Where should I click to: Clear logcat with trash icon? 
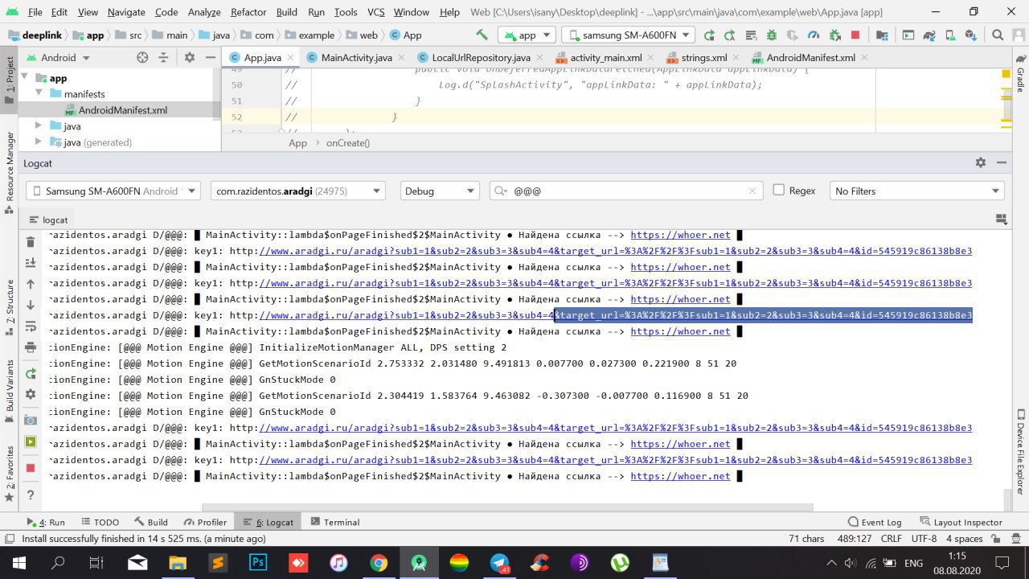point(31,242)
